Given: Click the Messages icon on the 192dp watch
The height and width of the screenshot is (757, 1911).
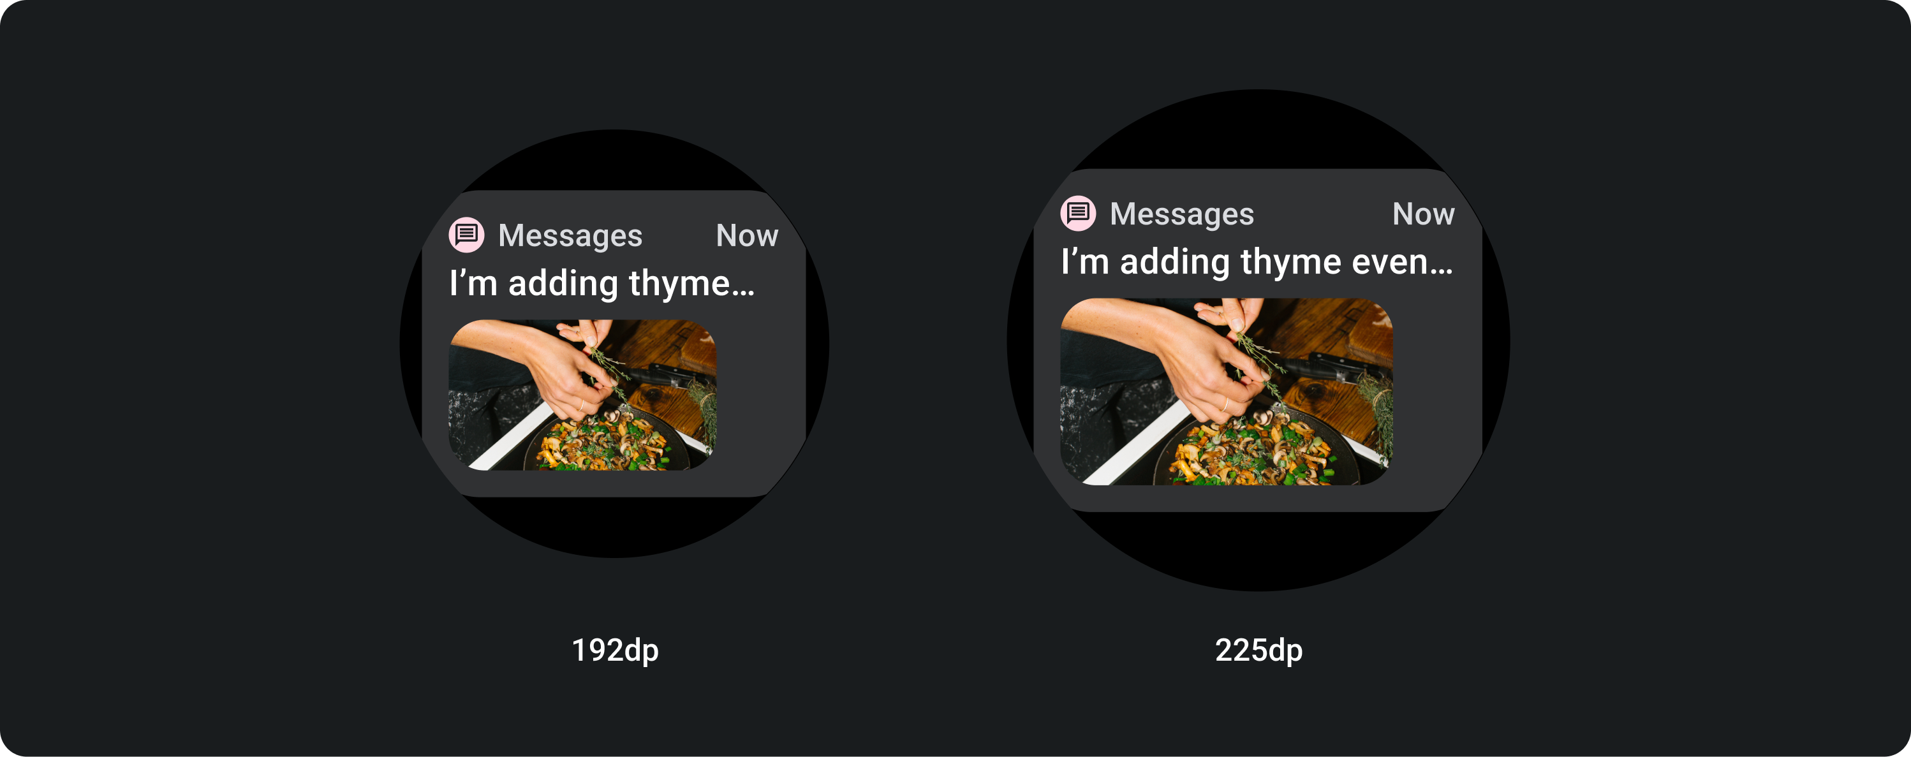Looking at the screenshot, I should 467,235.
